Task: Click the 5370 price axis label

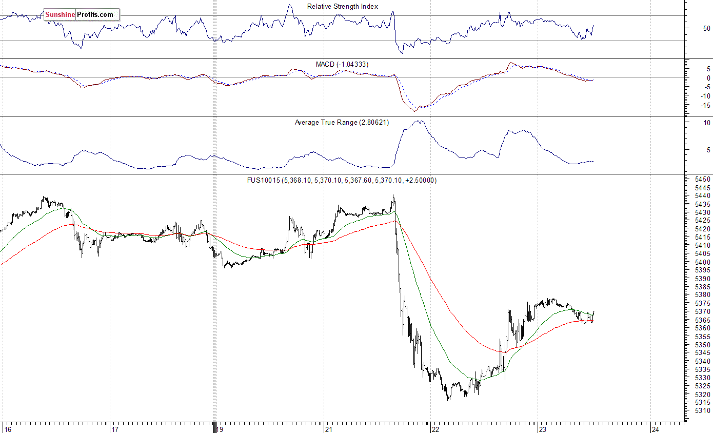Action: (703, 311)
